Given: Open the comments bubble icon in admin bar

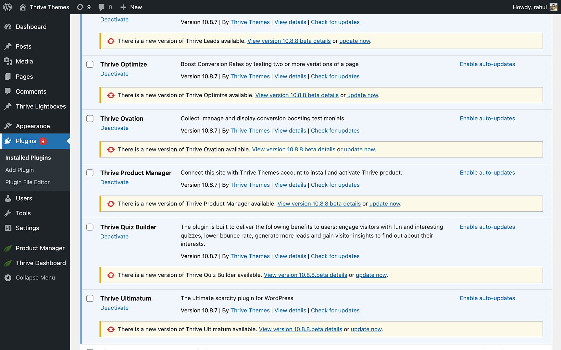Looking at the screenshot, I should click(x=101, y=7).
